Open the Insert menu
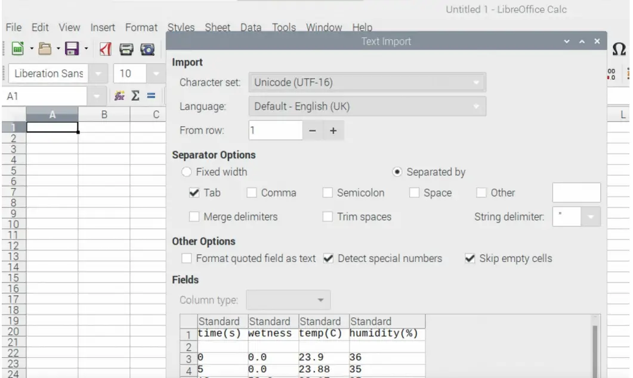The height and width of the screenshot is (378, 633). click(103, 27)
